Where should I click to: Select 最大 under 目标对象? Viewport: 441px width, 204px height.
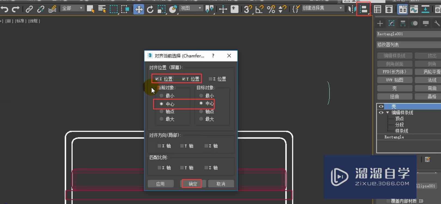[x=201, y=119]
